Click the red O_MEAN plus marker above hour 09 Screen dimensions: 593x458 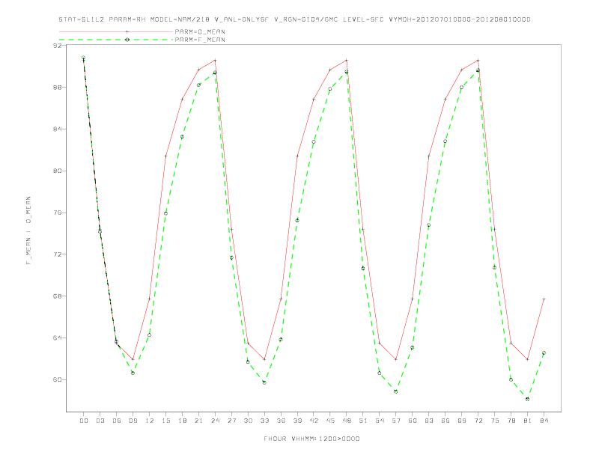(133, 359)
